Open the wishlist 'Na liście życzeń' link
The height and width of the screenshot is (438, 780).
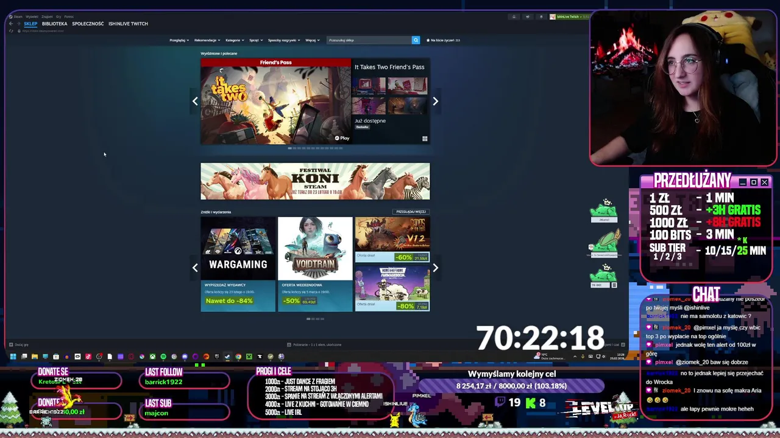coord(443,40)
